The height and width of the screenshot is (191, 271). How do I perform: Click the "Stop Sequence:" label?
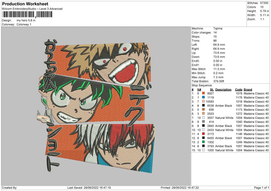point(202,85)
